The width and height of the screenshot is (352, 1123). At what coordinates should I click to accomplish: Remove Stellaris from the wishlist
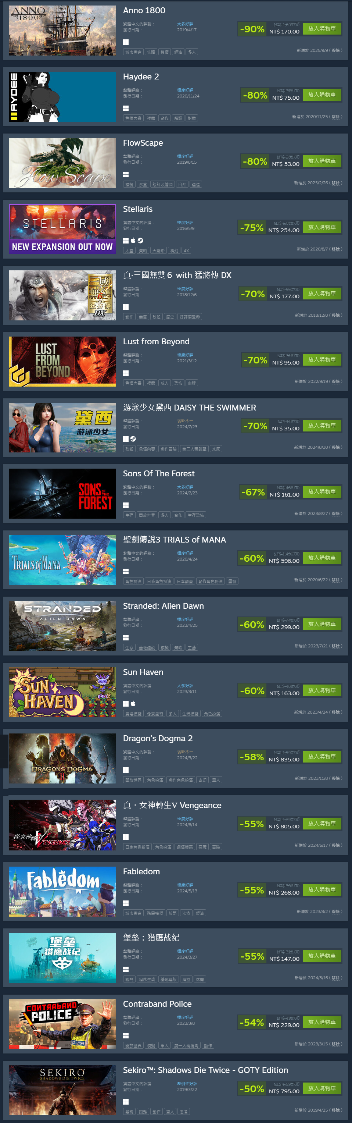click(x=335, y=249)
